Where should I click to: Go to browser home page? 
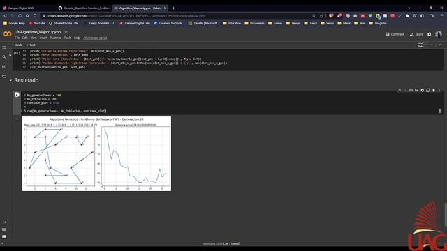point(27,16)
